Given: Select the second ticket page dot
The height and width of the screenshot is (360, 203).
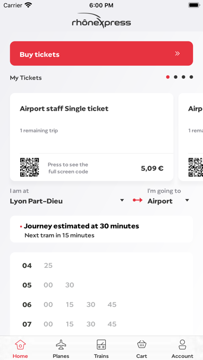Looking at the screenshot, I should click(x=176, y=77).
